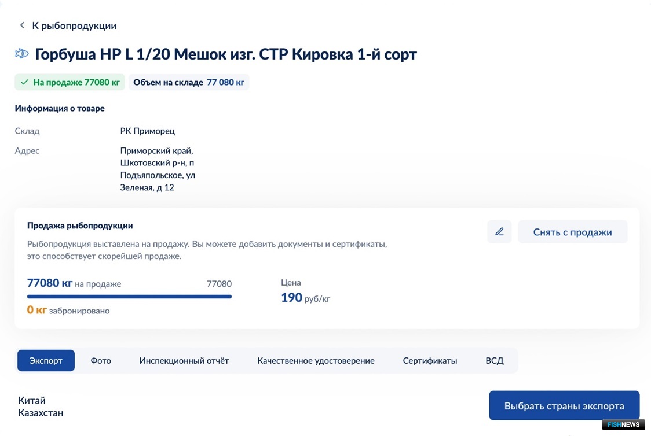Open Выбрать страны экспорта
The width and height of the screenshot is (651, 436).
coord(564,405)
